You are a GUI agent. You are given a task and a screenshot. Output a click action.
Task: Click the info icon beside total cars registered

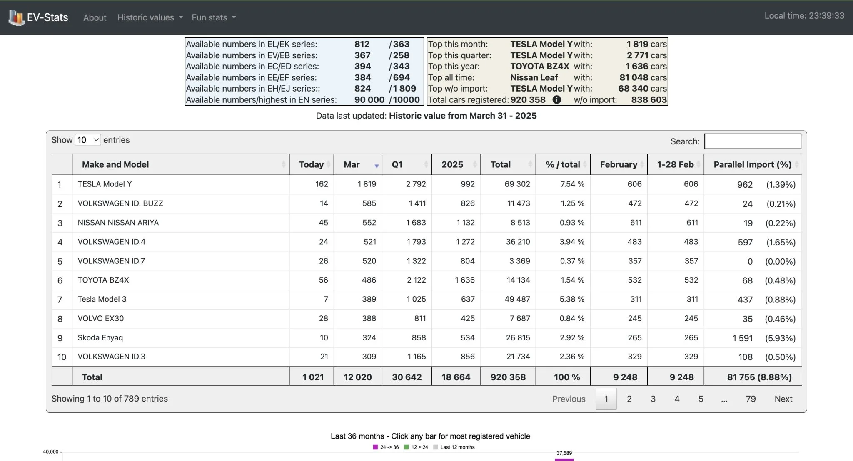point(556,100)
